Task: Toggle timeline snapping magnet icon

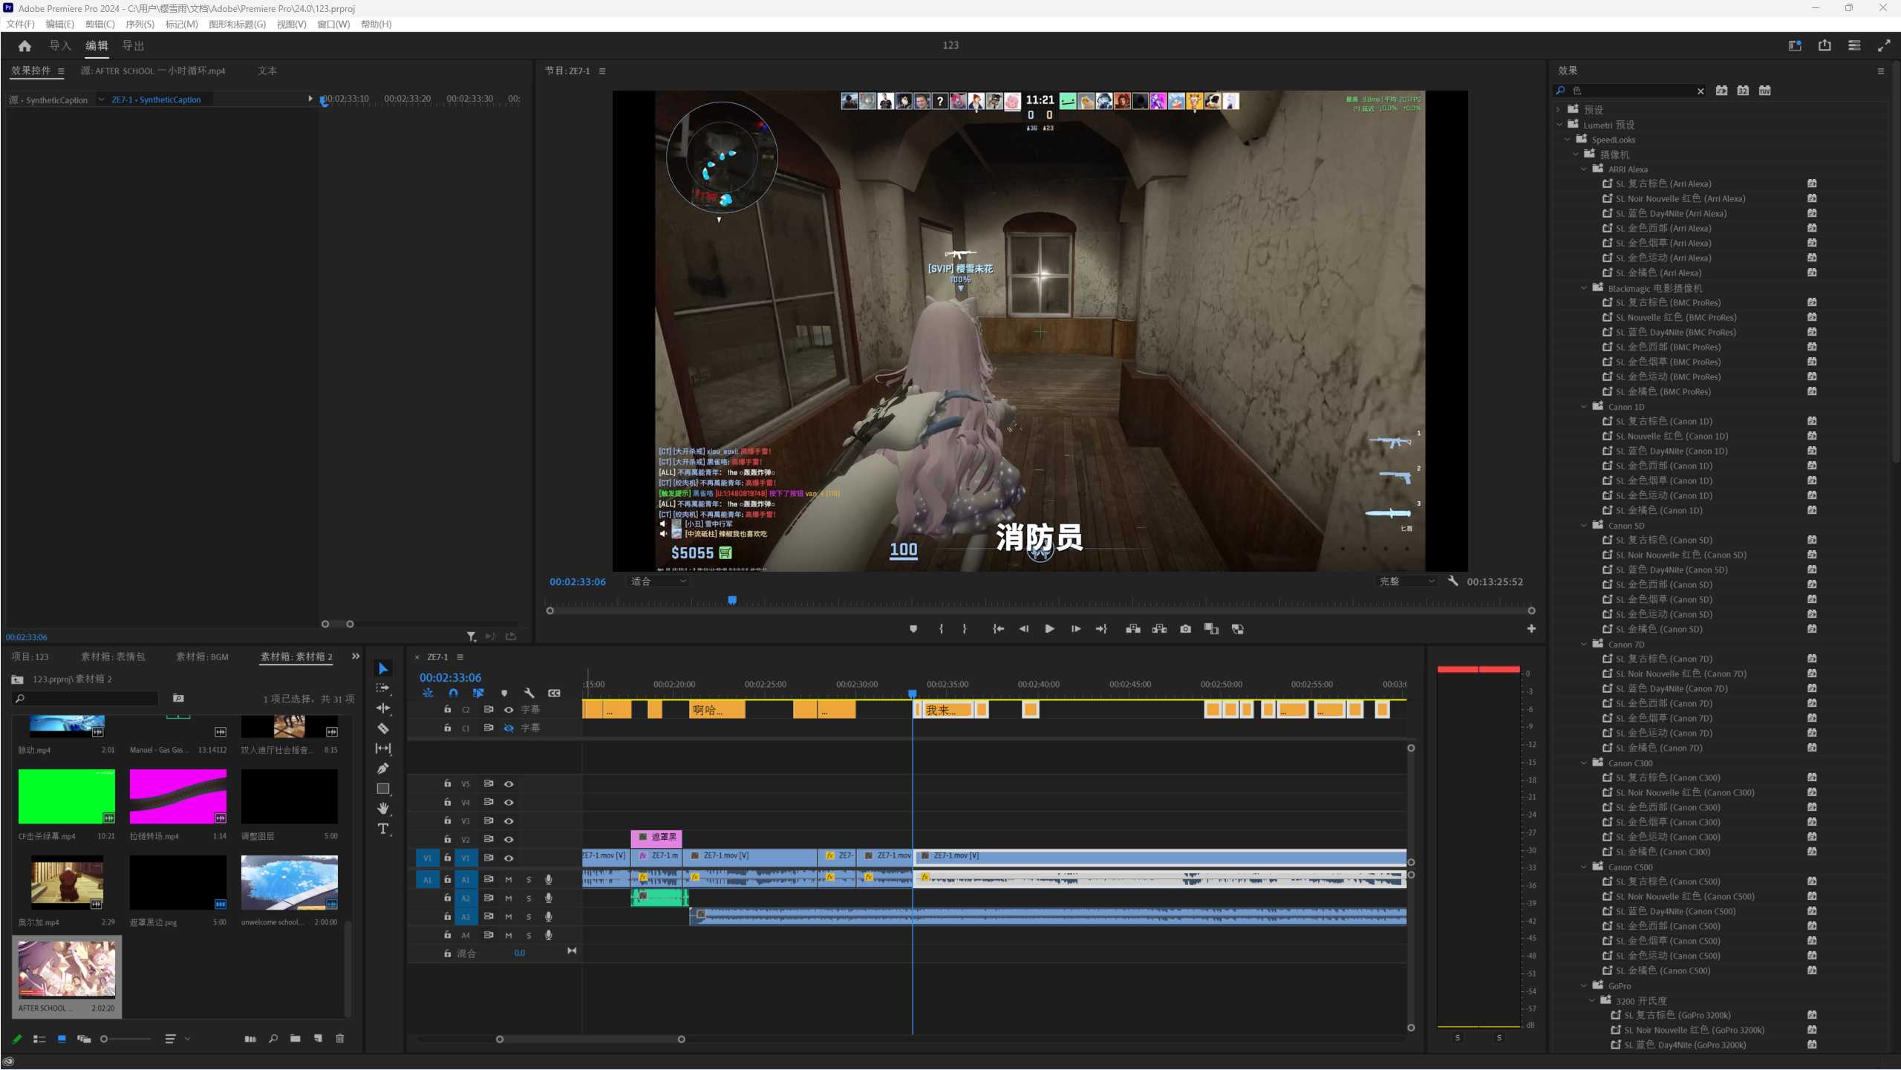Action: 453,694
